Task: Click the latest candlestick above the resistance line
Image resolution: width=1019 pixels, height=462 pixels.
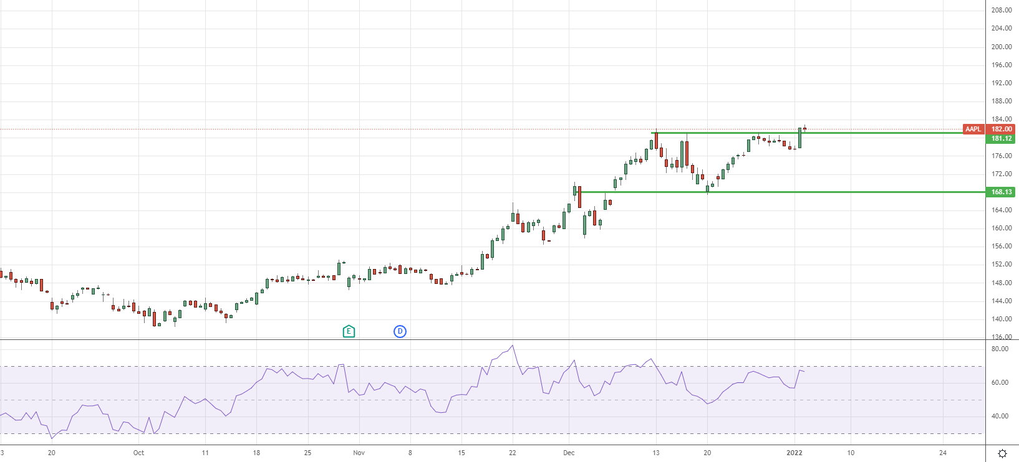Action: [x=804, y=129]
